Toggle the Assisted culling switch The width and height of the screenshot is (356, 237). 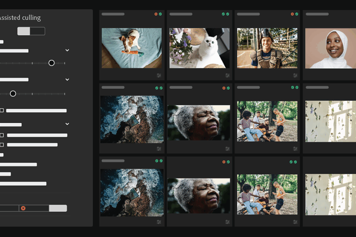tap(31, 31)
